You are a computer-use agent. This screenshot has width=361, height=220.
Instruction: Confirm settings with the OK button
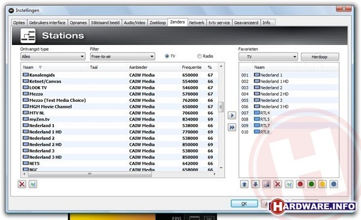[244, 203]
